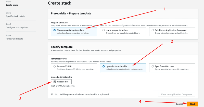Click View in Application Composer button
This screenshot has width=204, height=107.
tap(176, 94)
